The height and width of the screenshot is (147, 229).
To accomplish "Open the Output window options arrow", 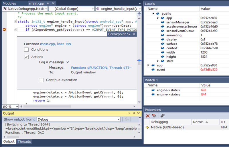I will point(129,113).
